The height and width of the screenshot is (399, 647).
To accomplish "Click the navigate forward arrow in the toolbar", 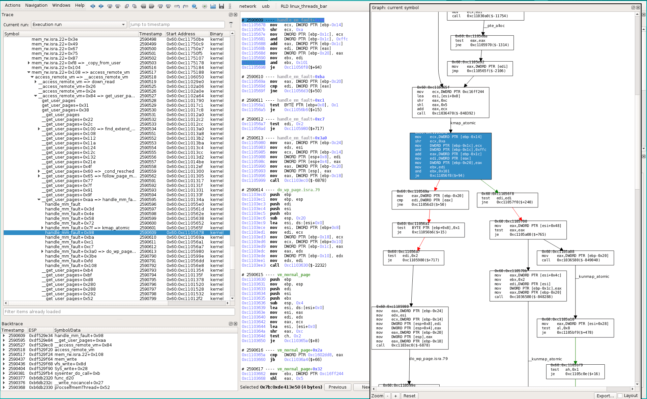I will coord(101,6).
